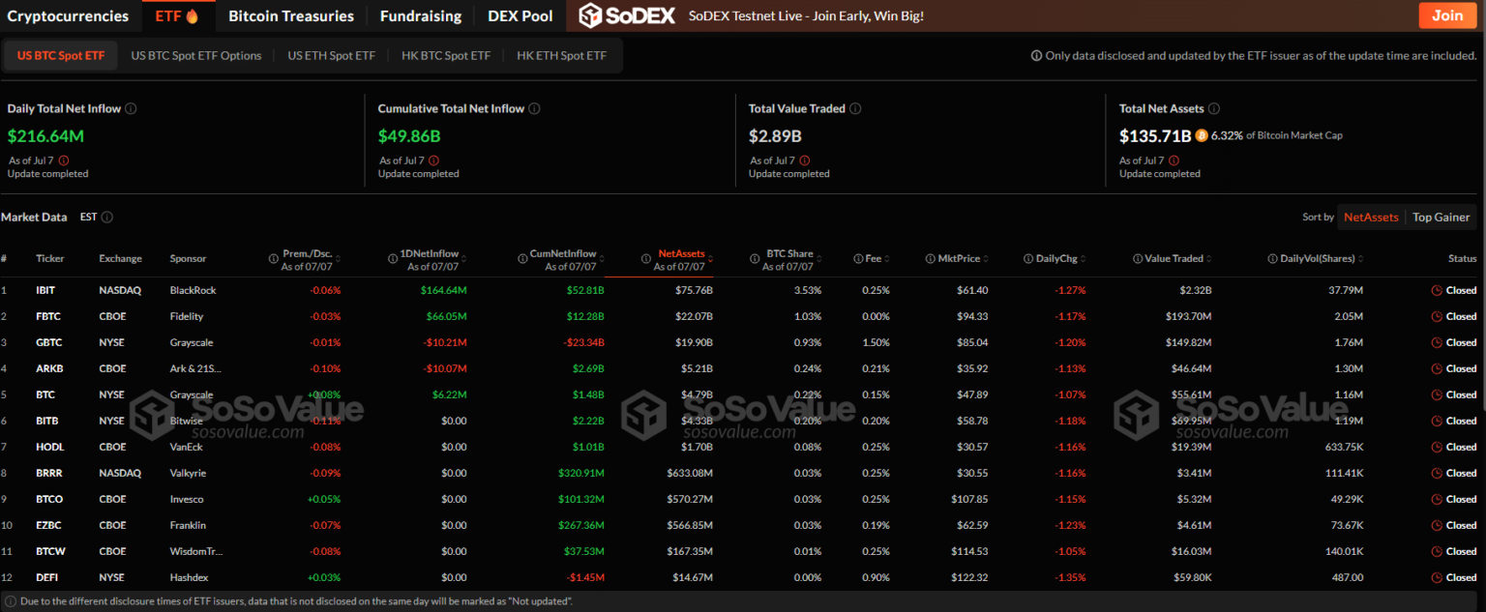
Task: Click red alert icon under Daily Total Net Inflow
Action: [64, 160]
